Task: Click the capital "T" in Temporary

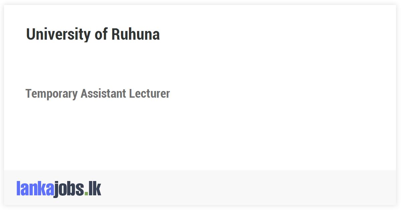Action: [x=29, y=94]
